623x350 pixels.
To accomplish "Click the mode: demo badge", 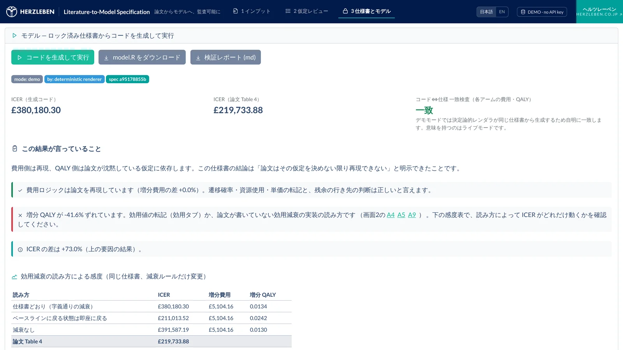I will click(x=27, y=79).
